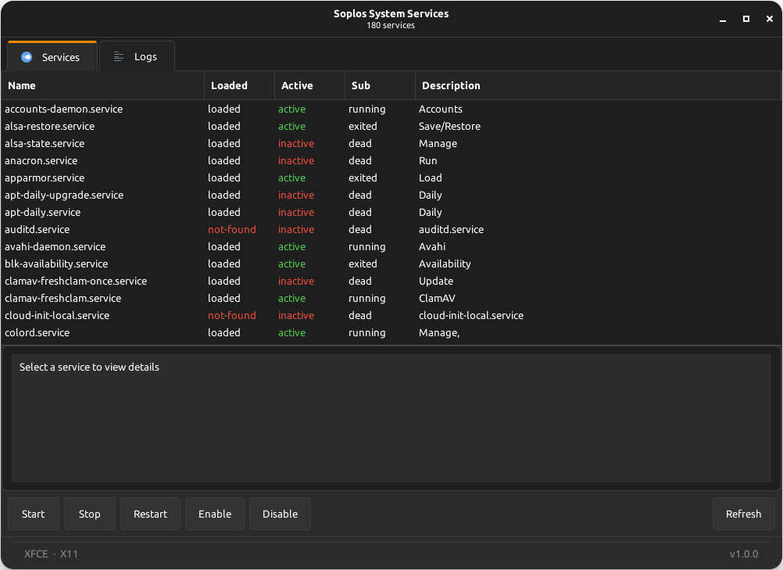Click the Accounts description cell
The width and height of the screenshot is (783, 570).
click(441, 109)
